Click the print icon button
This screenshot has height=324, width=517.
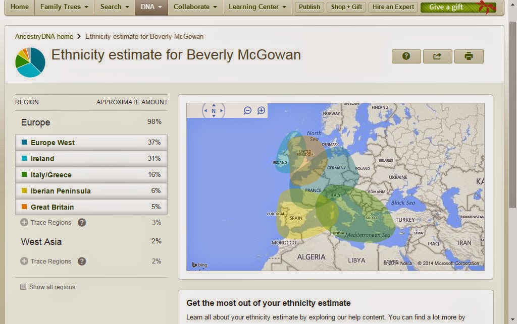click(469, 56)
